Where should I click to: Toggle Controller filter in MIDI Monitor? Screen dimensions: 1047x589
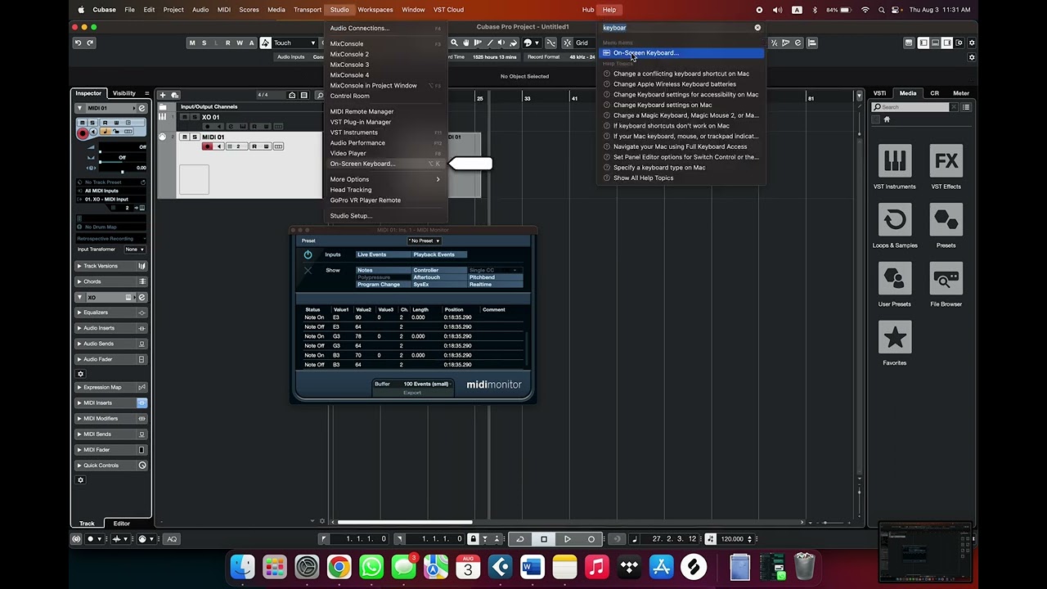point(439,270)
